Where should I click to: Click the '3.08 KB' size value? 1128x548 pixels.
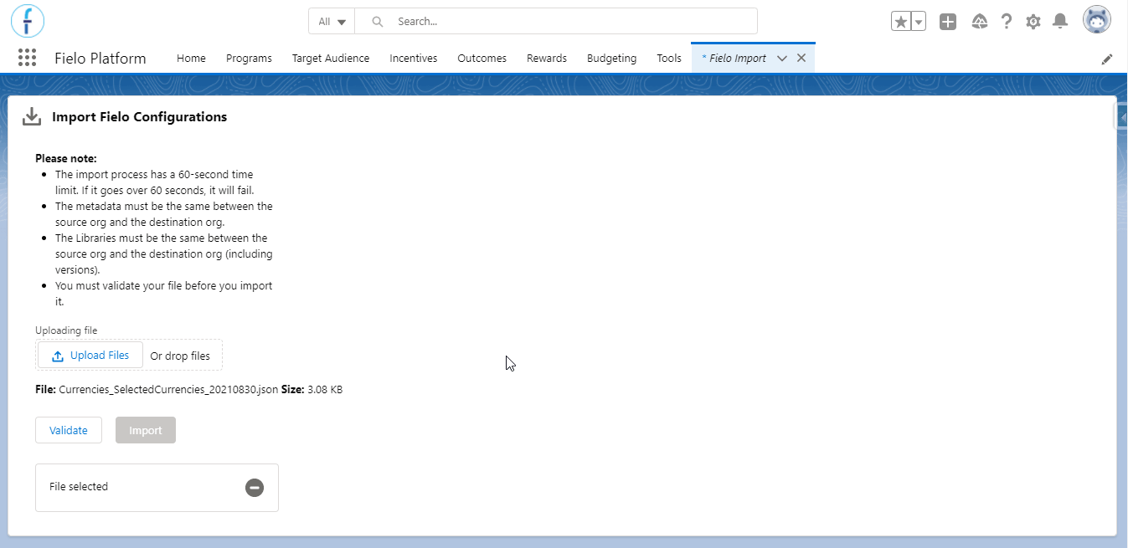[x=325, y=390]
